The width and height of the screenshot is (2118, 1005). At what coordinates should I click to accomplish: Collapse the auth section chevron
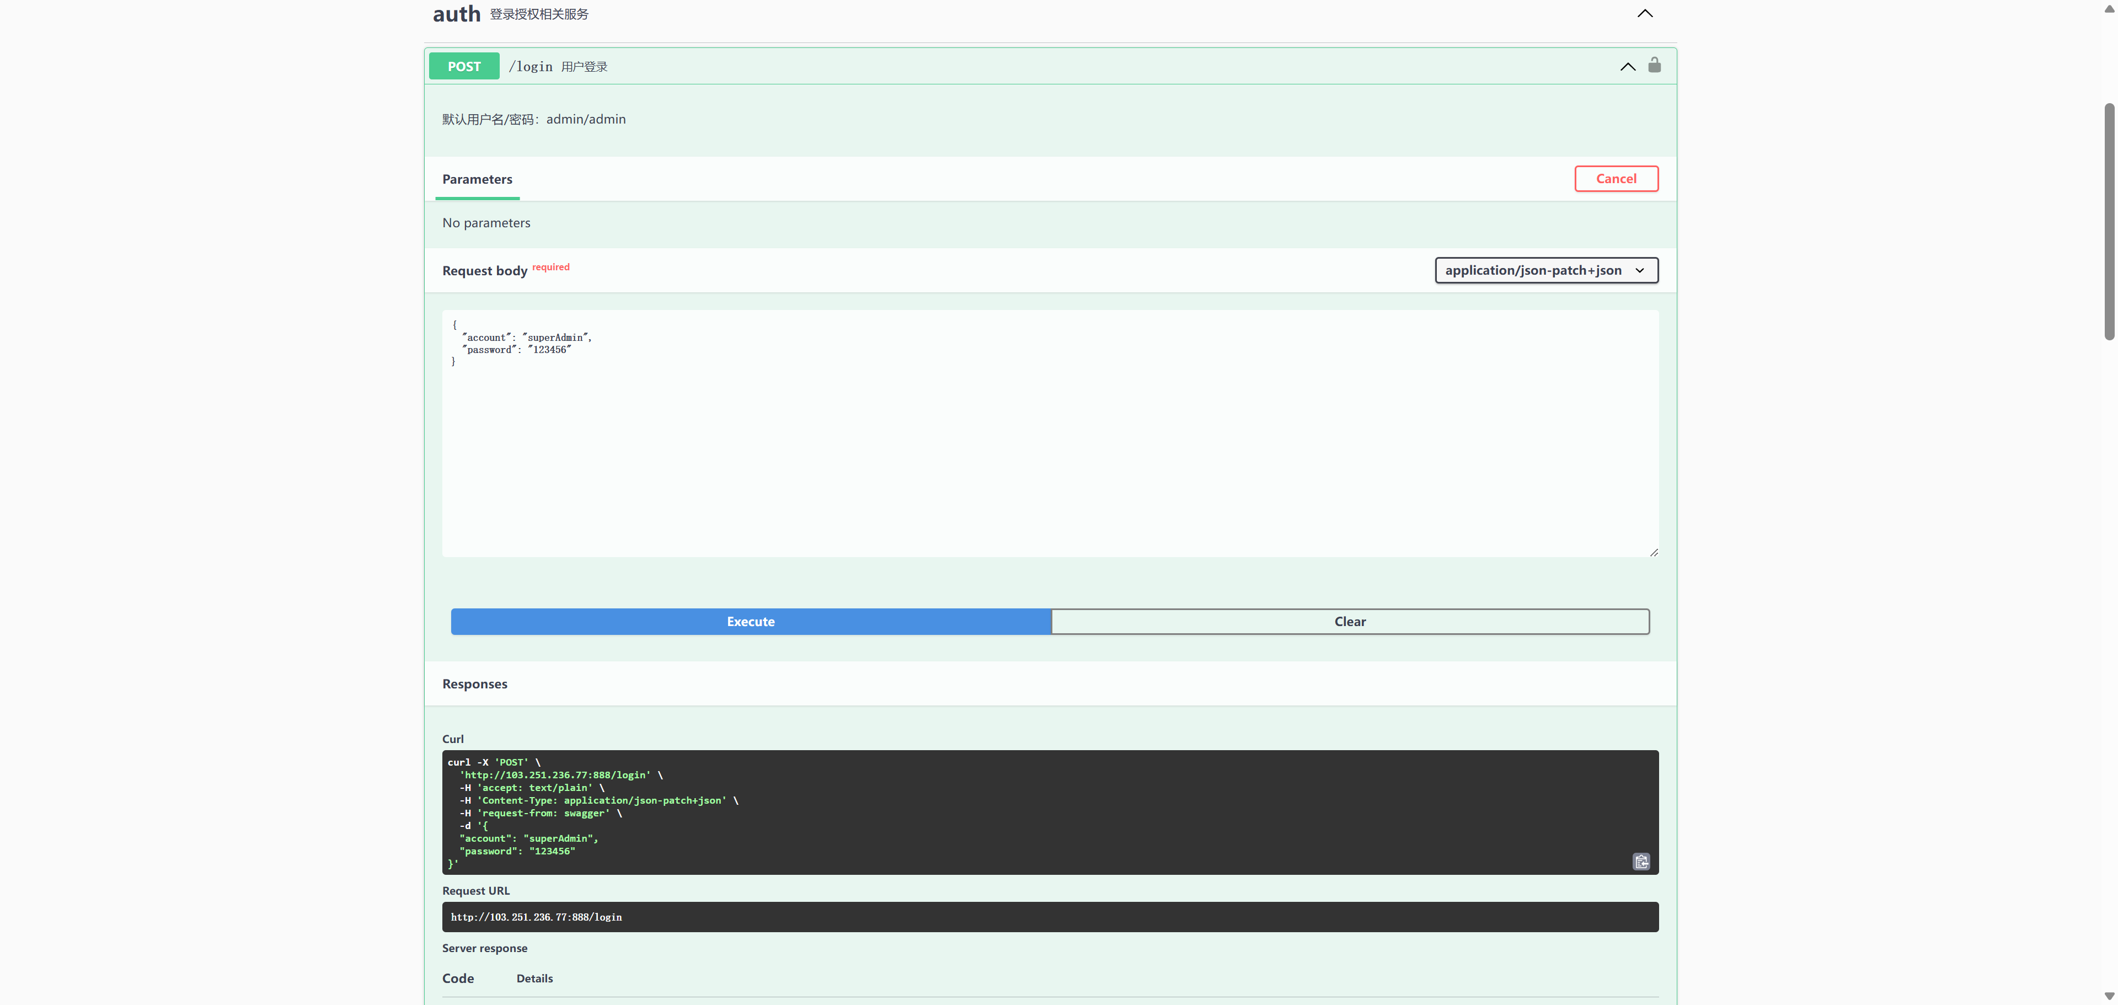click(x=1644, y=13)
